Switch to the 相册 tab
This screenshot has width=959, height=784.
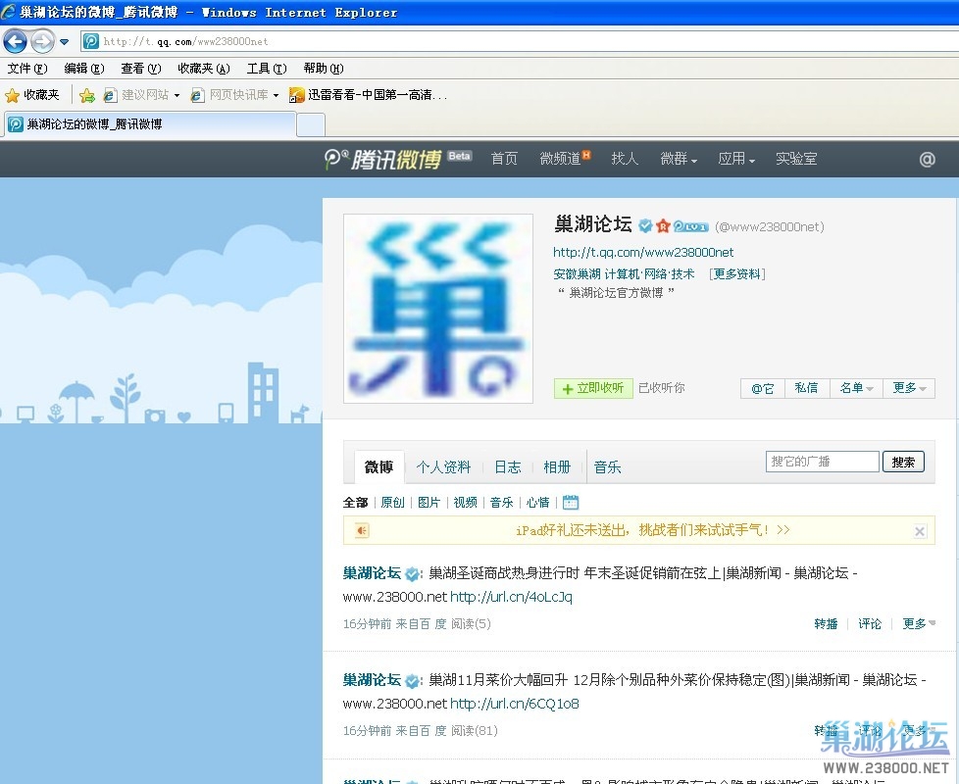click(557, 467)
